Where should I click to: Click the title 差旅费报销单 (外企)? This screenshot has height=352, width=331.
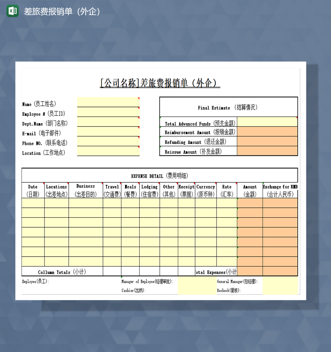point(160,82)
